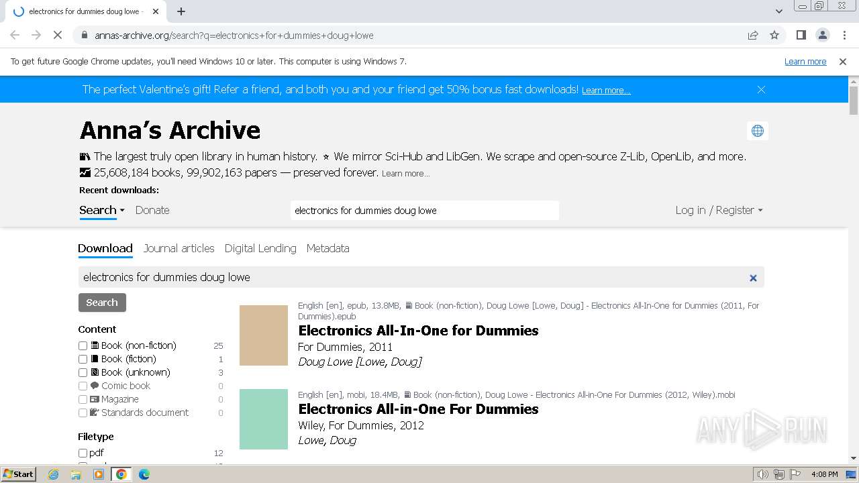The height and width of the screenshot is (483, 859).
Task: Check the Book (fiction) filter
Action: [x=83, y=359]
